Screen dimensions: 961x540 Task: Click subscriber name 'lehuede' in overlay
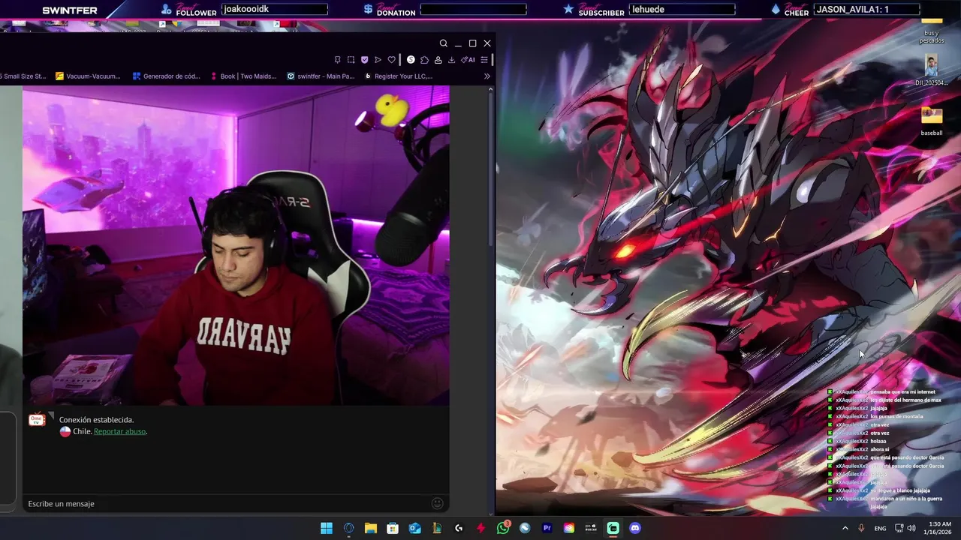pyautogui.click(x=649, y=9)
